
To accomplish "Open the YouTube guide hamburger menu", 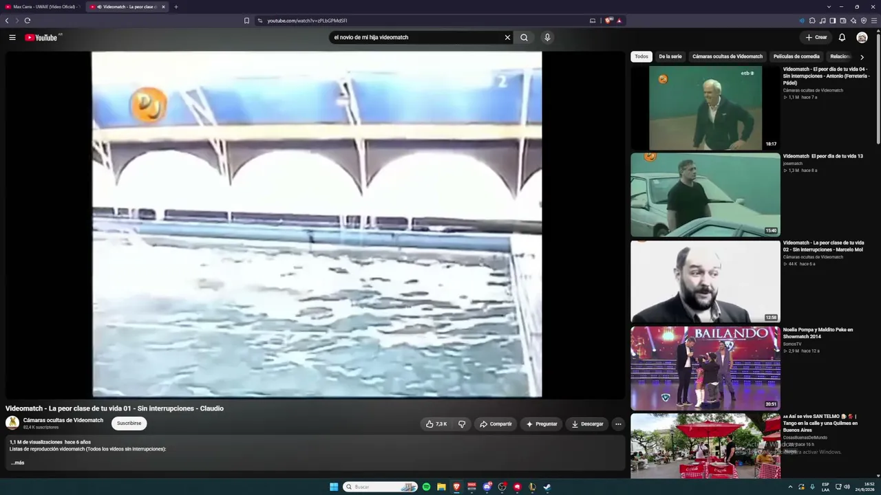I will click(12, 38).
